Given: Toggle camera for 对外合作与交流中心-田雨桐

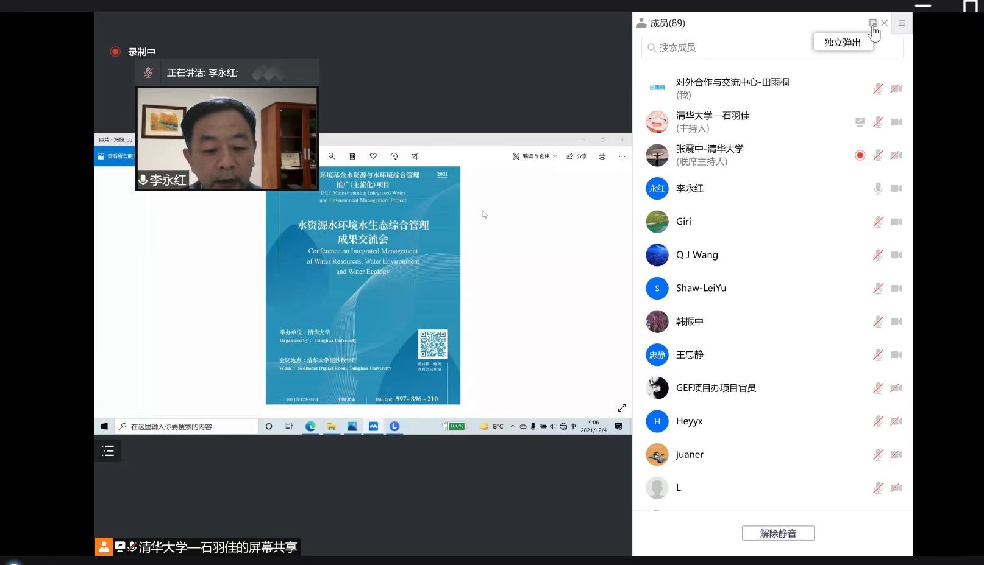Looking at the screenshot, I should pyautogui.click(x=896, y=89).
